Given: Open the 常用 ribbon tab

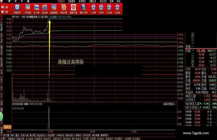Looking at the screenshot, I should (x=61, y=1).
